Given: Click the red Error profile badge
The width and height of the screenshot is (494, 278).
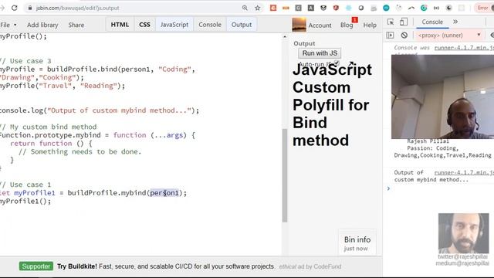Looking at the screenshot, I should coord(484,8).
